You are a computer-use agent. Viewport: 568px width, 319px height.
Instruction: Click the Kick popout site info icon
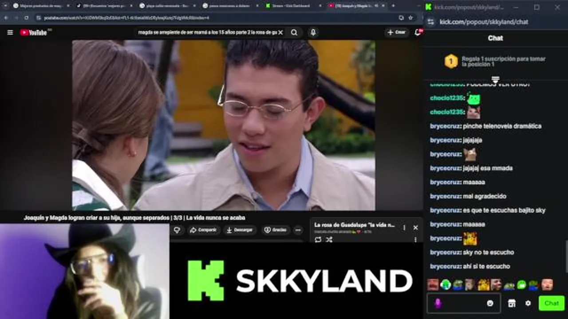point(430,22)
